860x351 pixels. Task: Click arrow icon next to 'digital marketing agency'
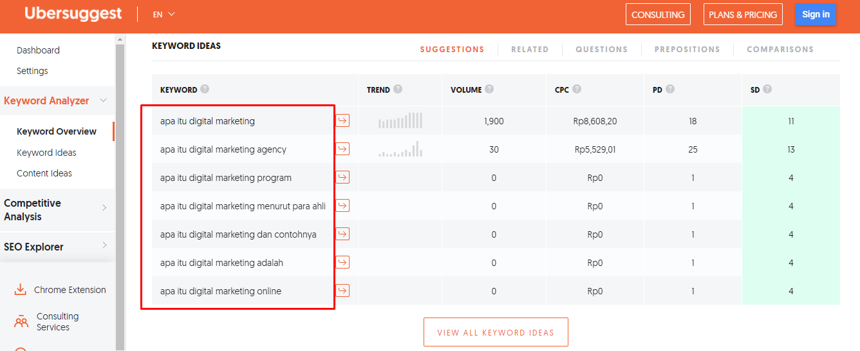pos(342,149)
